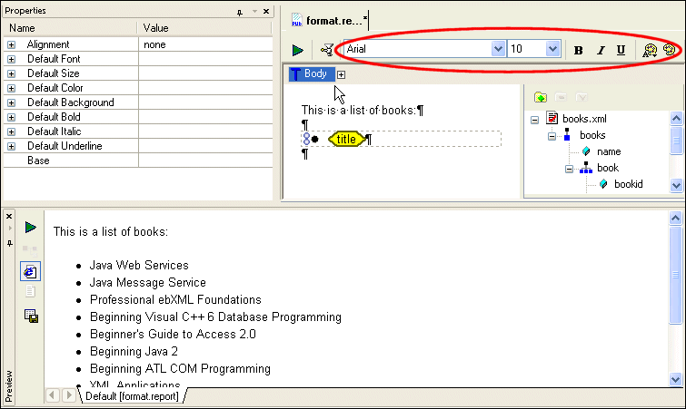Open the background color palette icon
Image resolution: width=686 pixels, height=409 pixels.
click(x=669, y=50)
